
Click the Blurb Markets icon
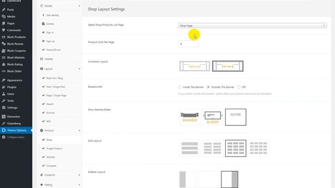(x=4, y=57)
